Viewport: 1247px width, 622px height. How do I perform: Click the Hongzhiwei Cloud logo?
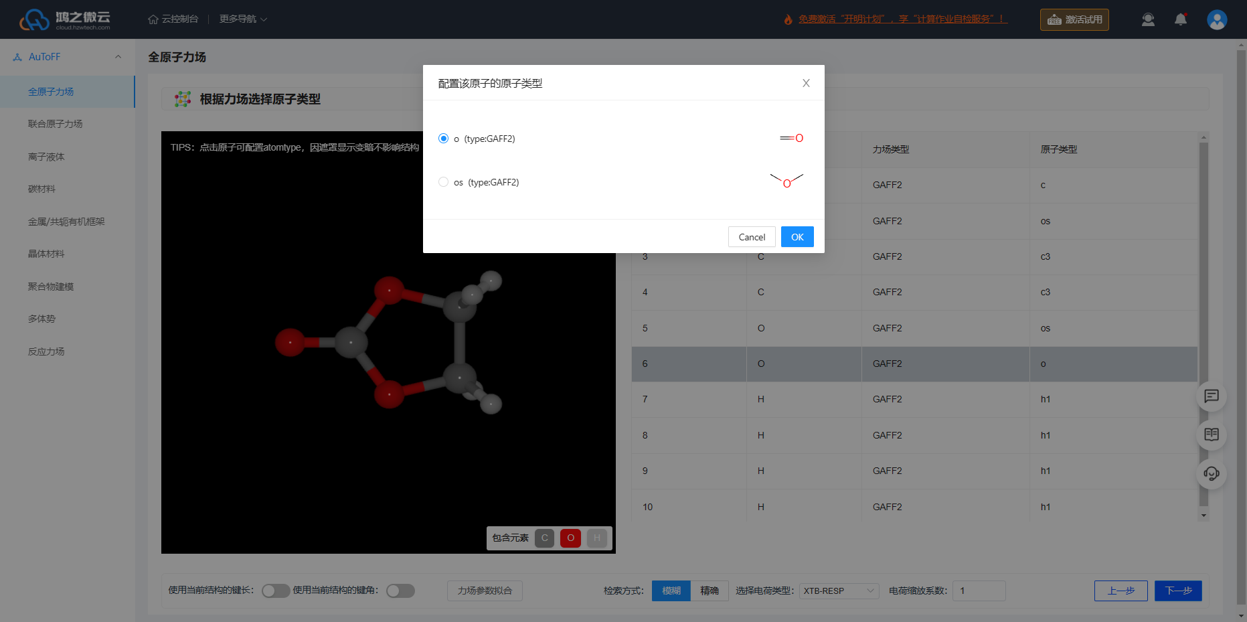65,19
